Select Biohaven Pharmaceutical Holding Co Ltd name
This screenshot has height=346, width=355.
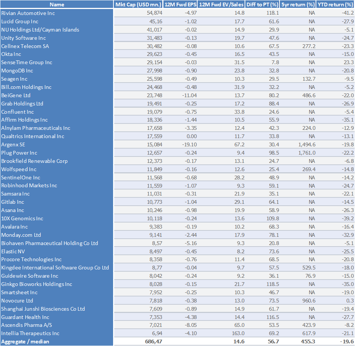50,243
